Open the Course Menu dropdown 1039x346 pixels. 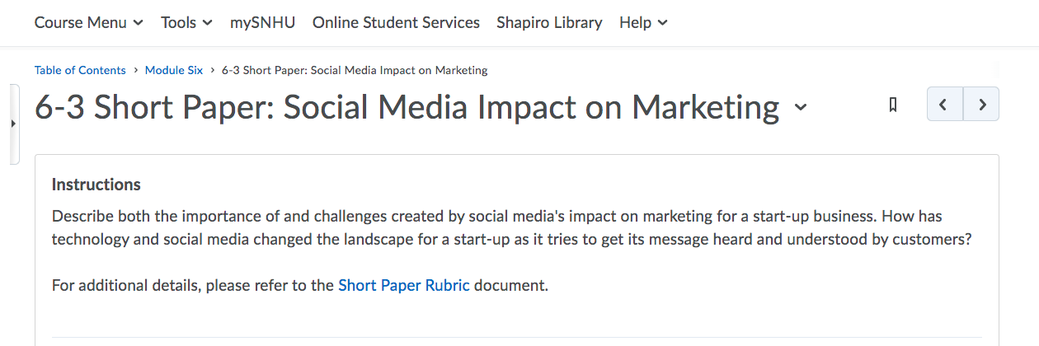pos(89,23)
